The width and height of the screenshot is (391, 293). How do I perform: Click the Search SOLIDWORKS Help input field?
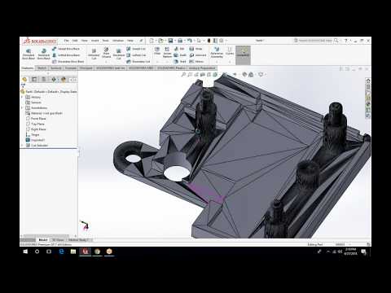tap(315, 41)
